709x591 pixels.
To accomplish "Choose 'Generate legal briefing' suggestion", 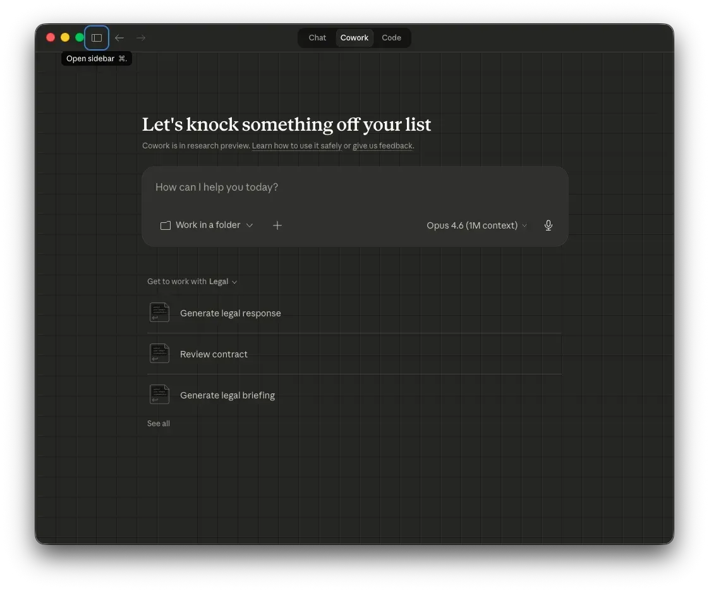I will point(354,395).
